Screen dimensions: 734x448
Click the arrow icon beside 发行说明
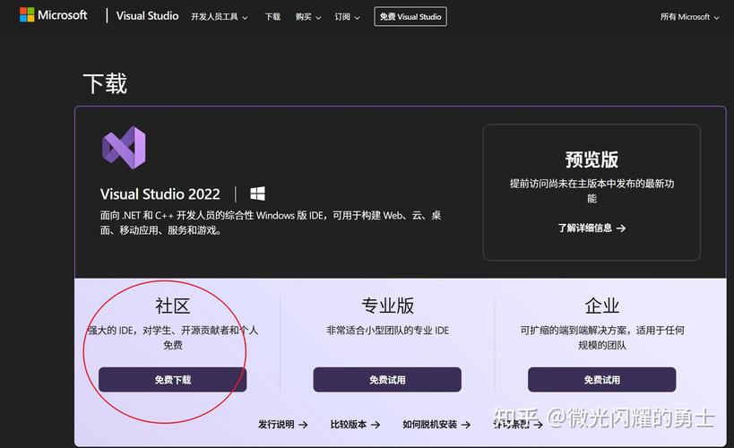[x=303, y=425]
